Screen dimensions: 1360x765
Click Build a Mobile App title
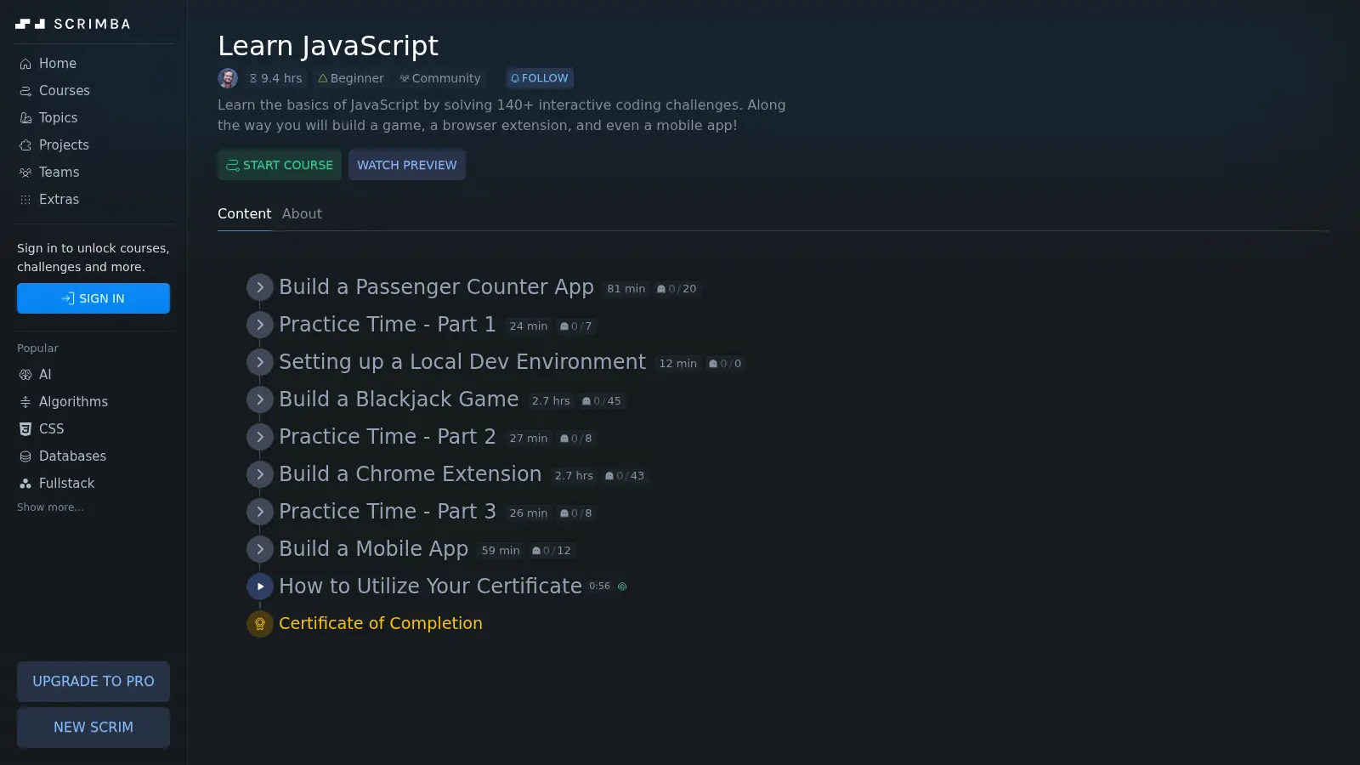click(374, 549)
